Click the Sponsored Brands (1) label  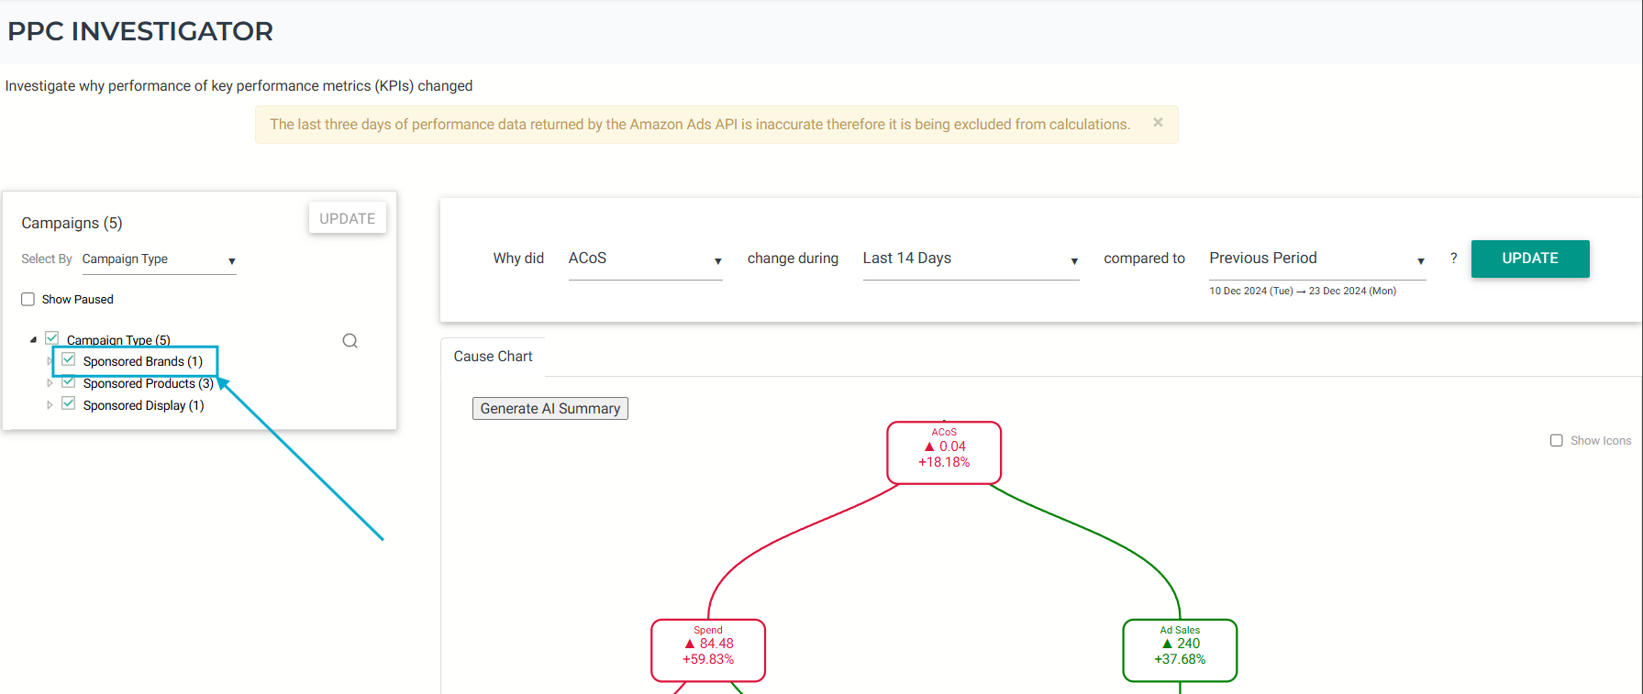(143, 361)
